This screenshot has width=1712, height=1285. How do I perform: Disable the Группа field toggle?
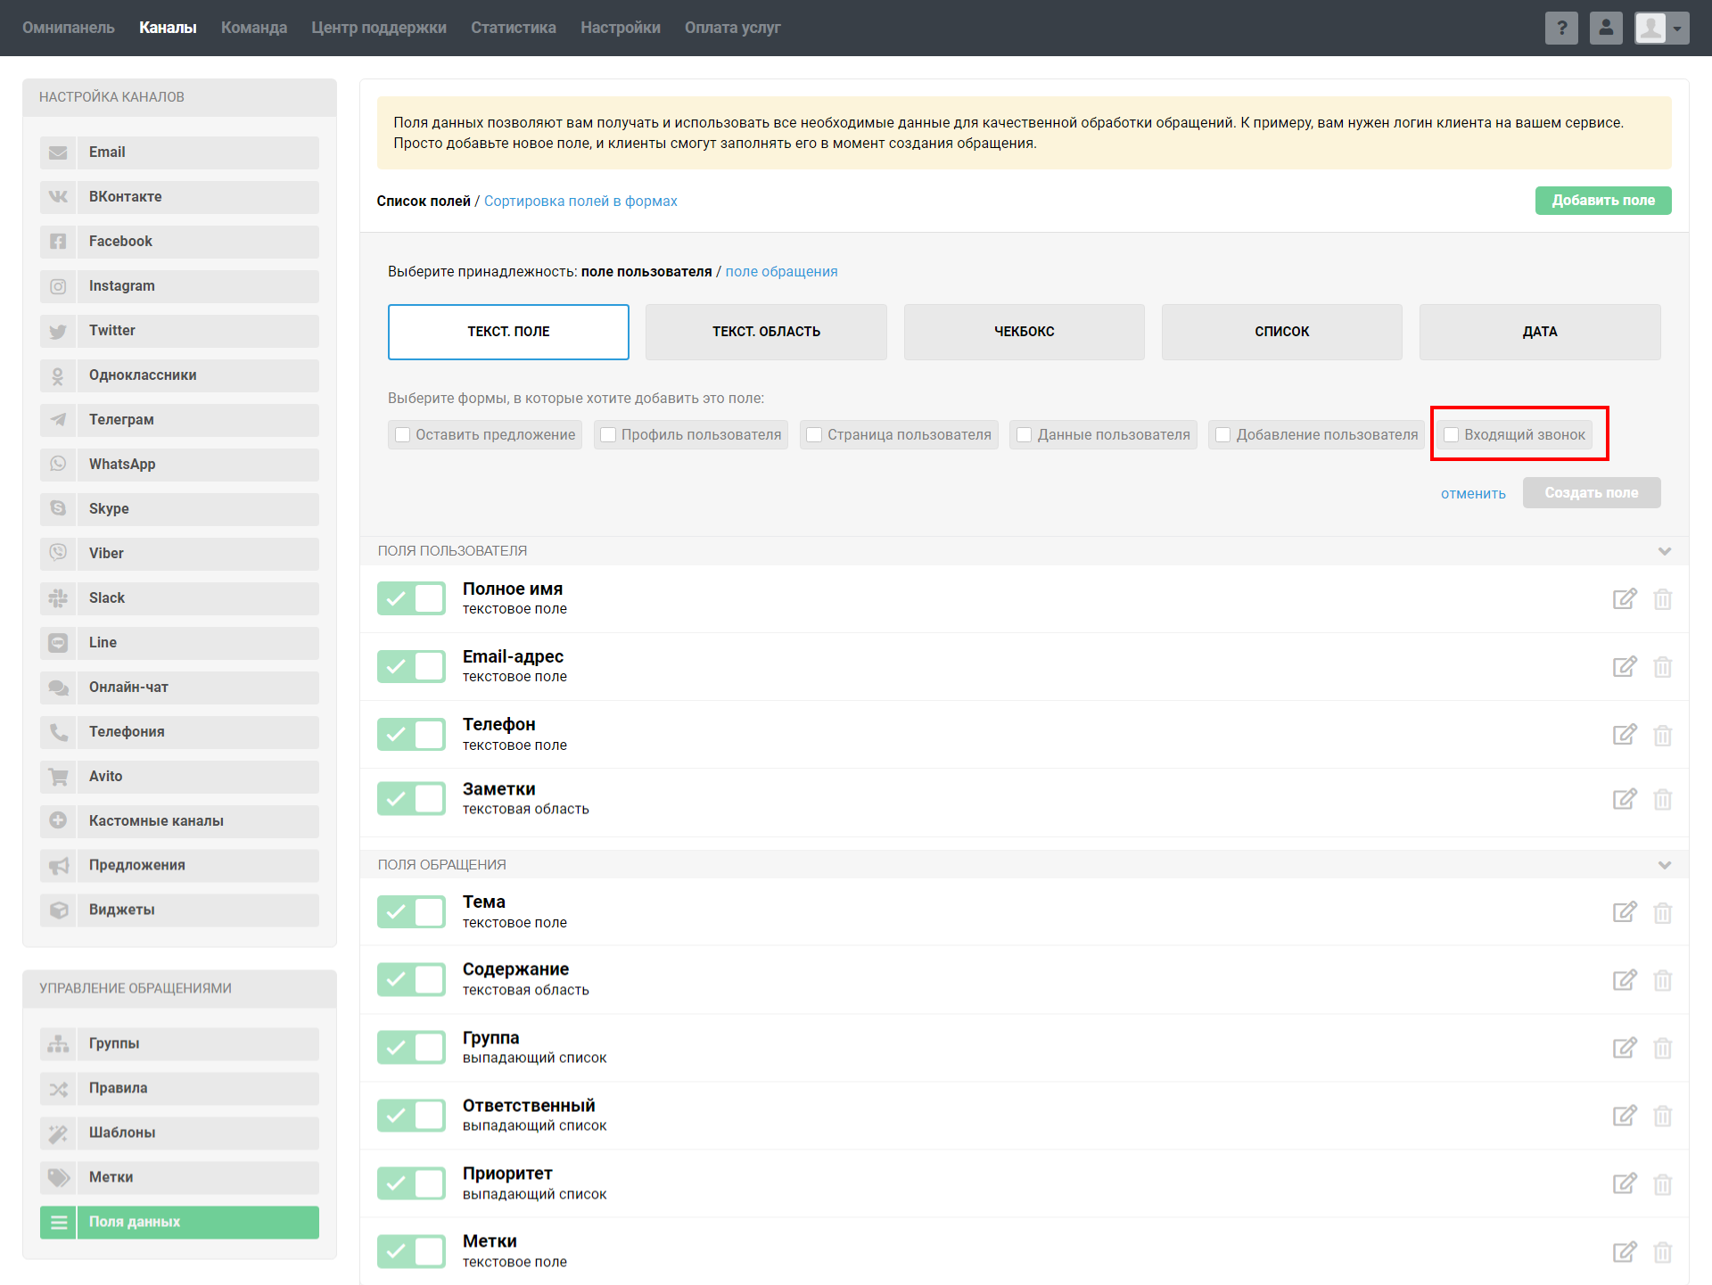(x=411, y=1047)
